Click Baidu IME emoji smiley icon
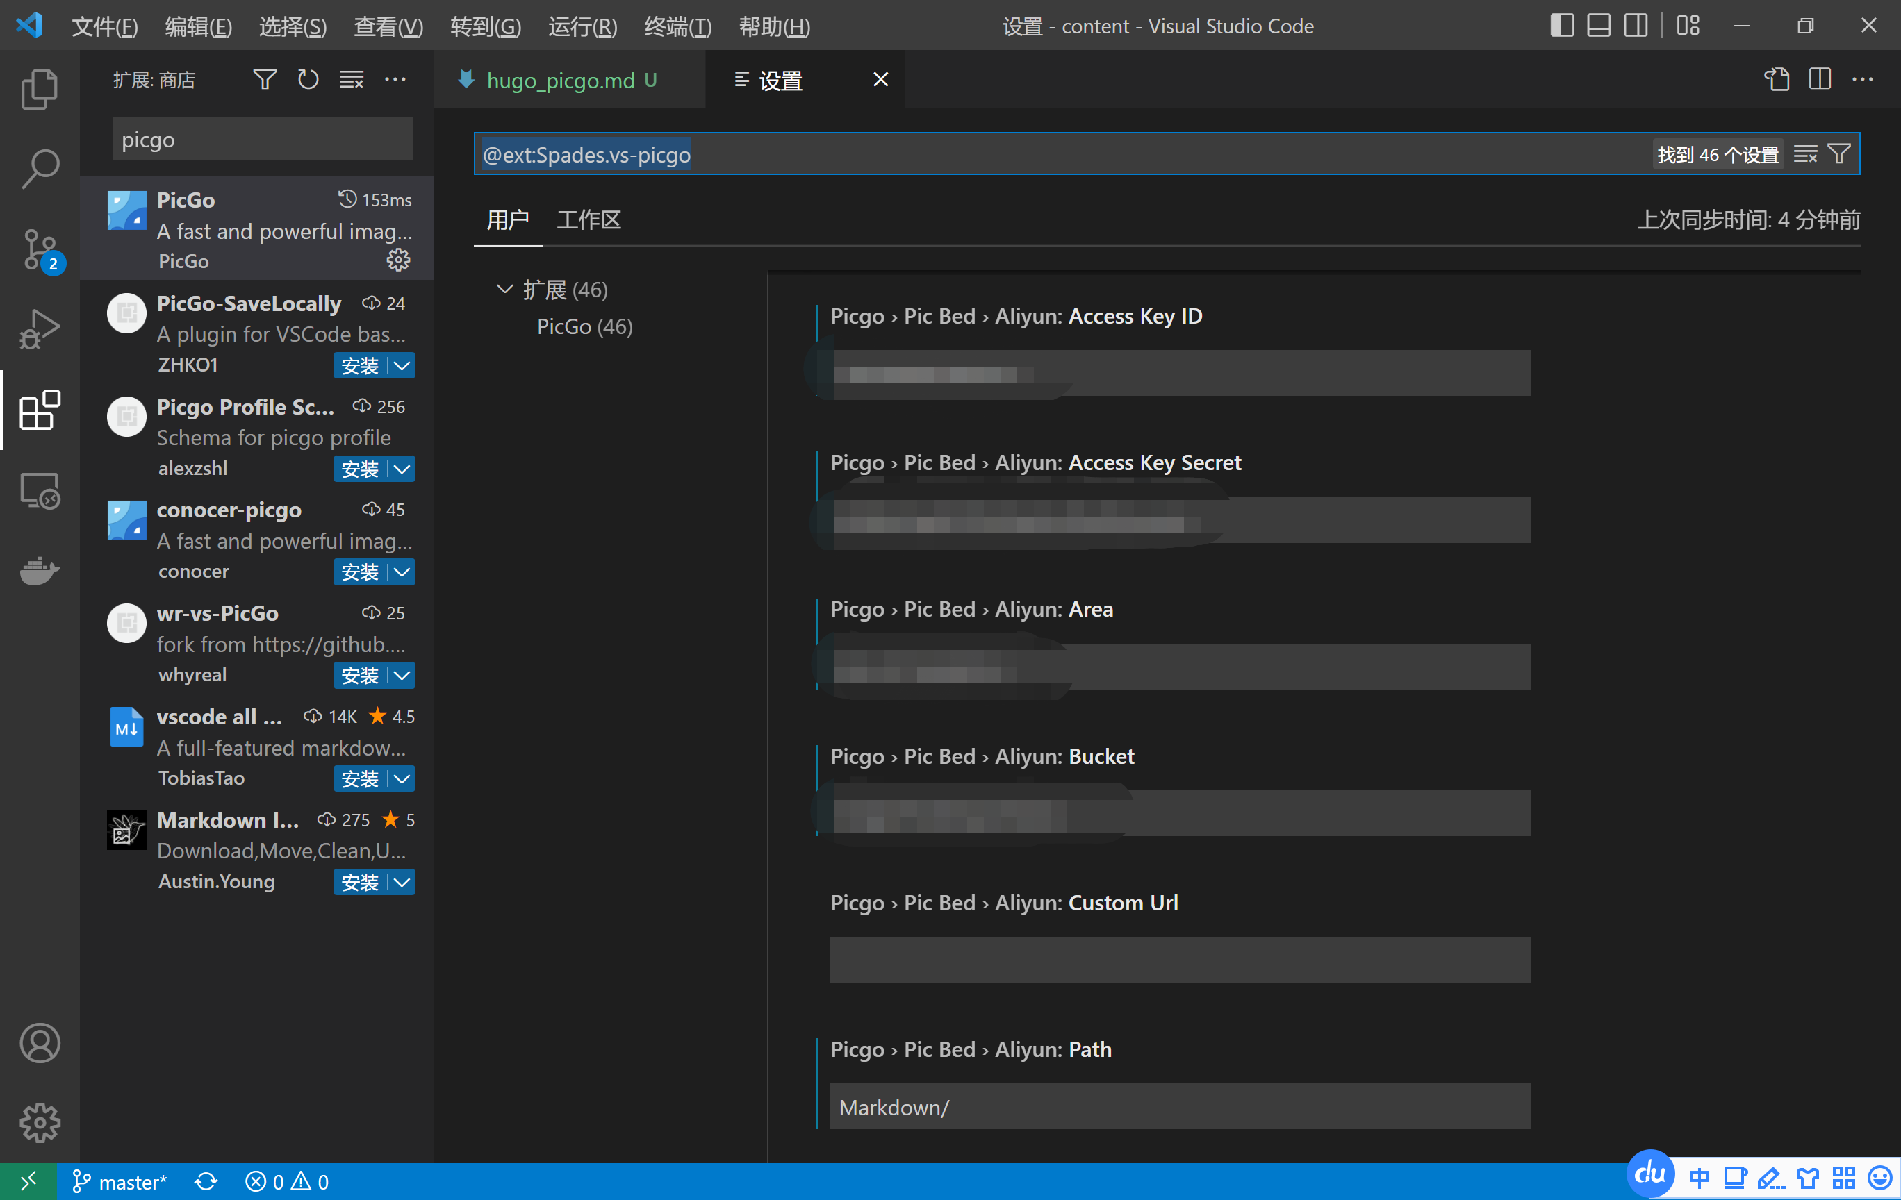Image resolution: width=1901 pixels, height=1200 pixels. (1879, 1178)
